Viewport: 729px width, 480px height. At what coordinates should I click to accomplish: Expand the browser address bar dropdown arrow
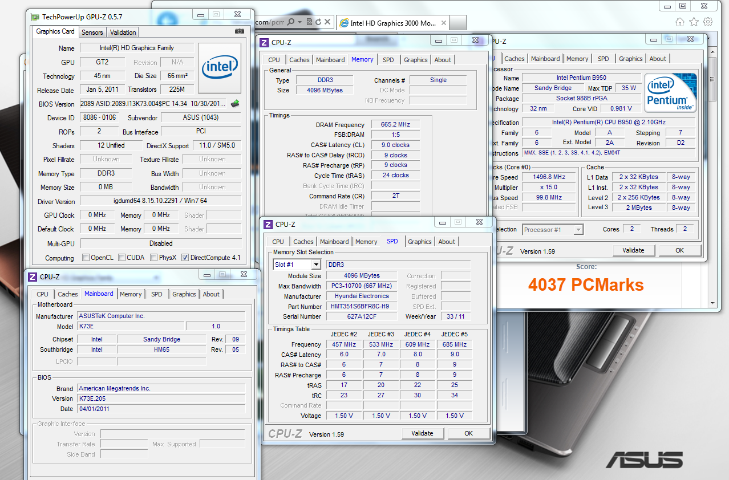click(299, 22)
